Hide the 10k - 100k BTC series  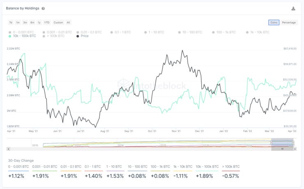click(22, 36)
